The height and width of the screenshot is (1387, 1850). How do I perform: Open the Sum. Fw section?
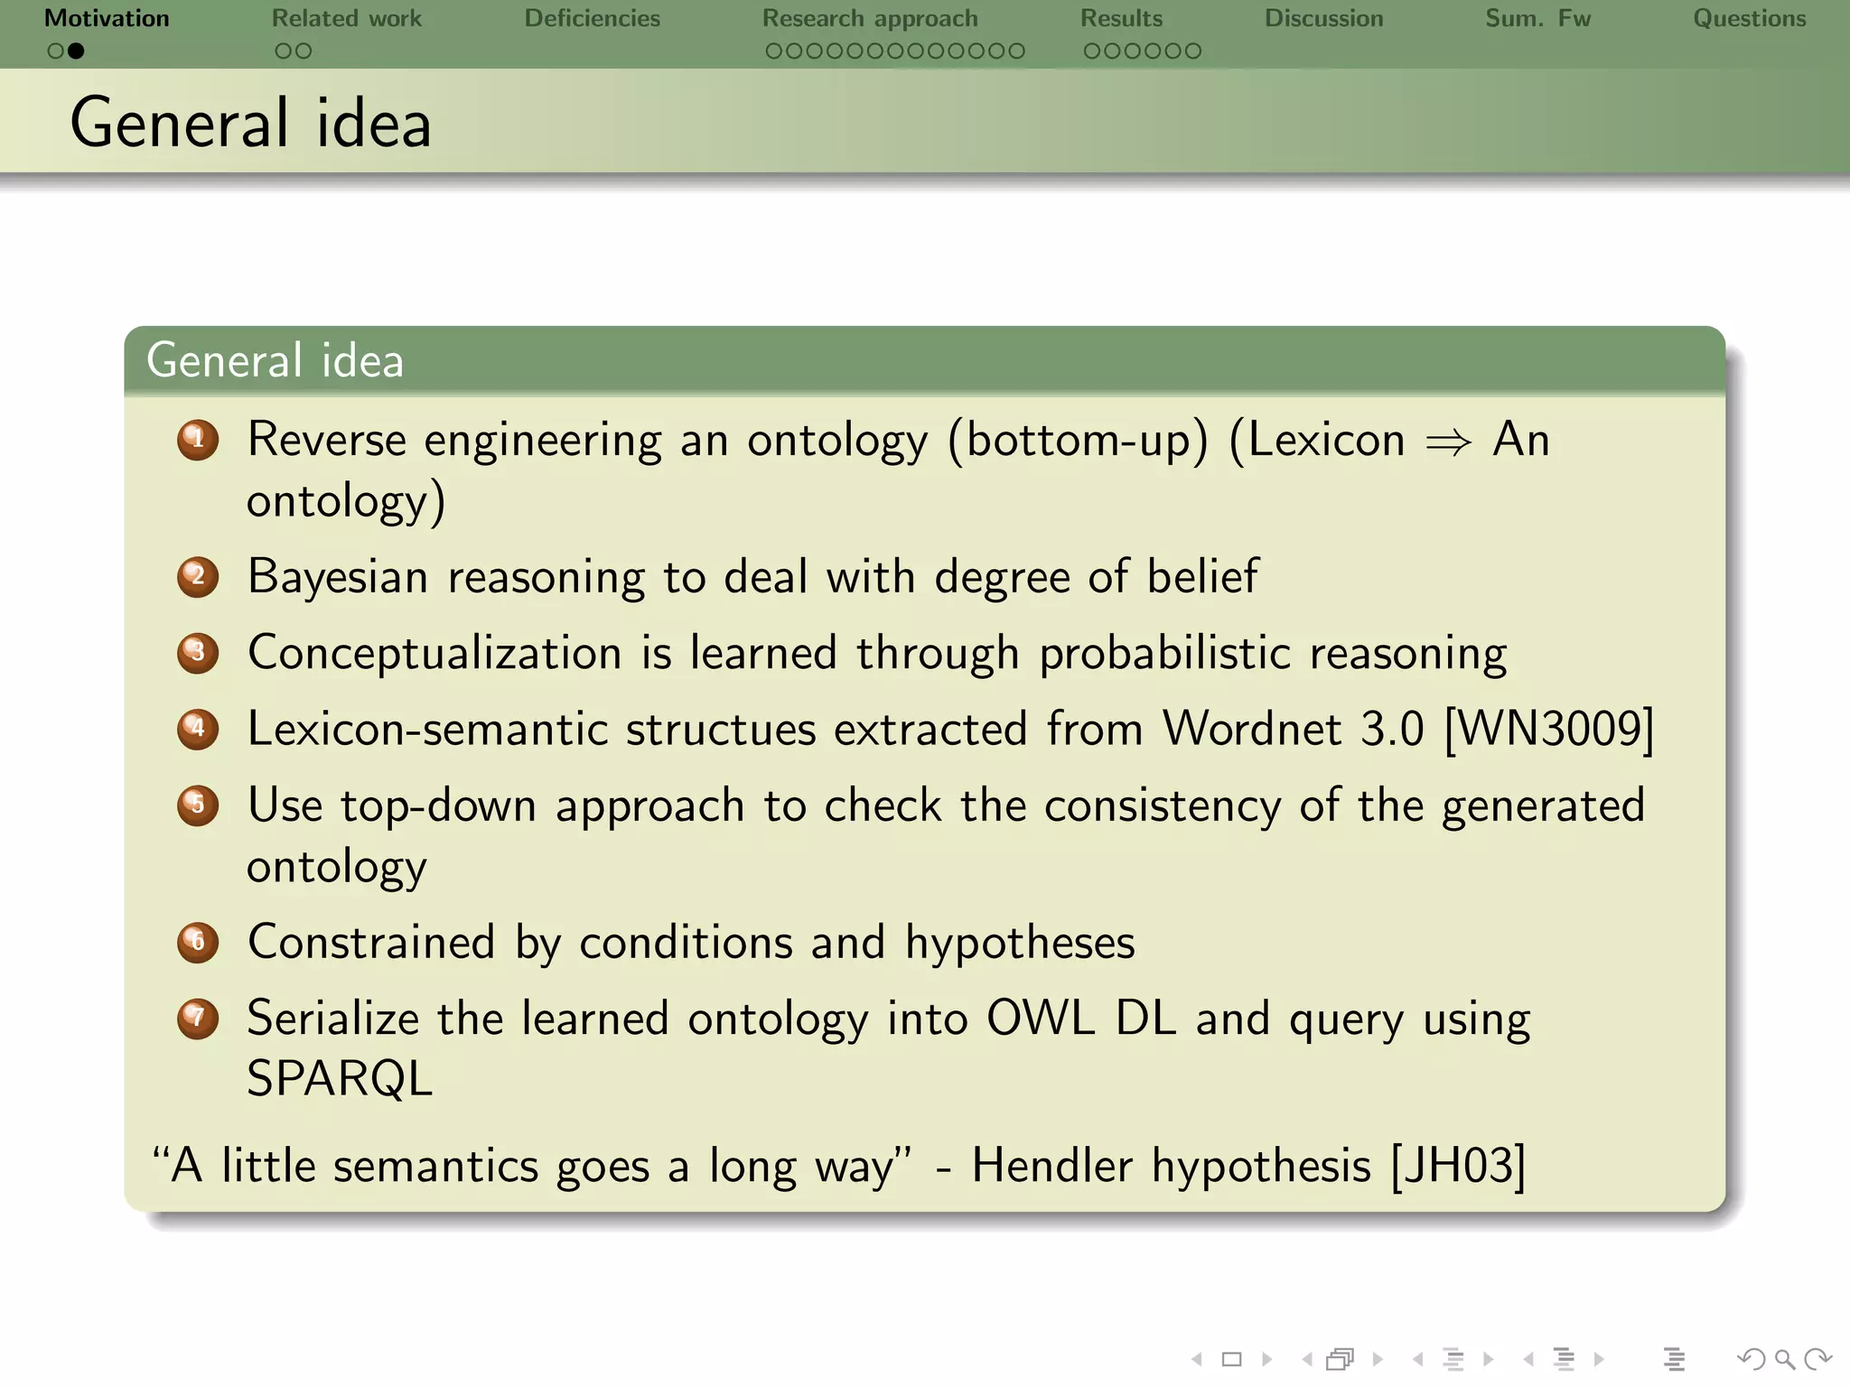pyautogui.click(x=1538, y=18)
